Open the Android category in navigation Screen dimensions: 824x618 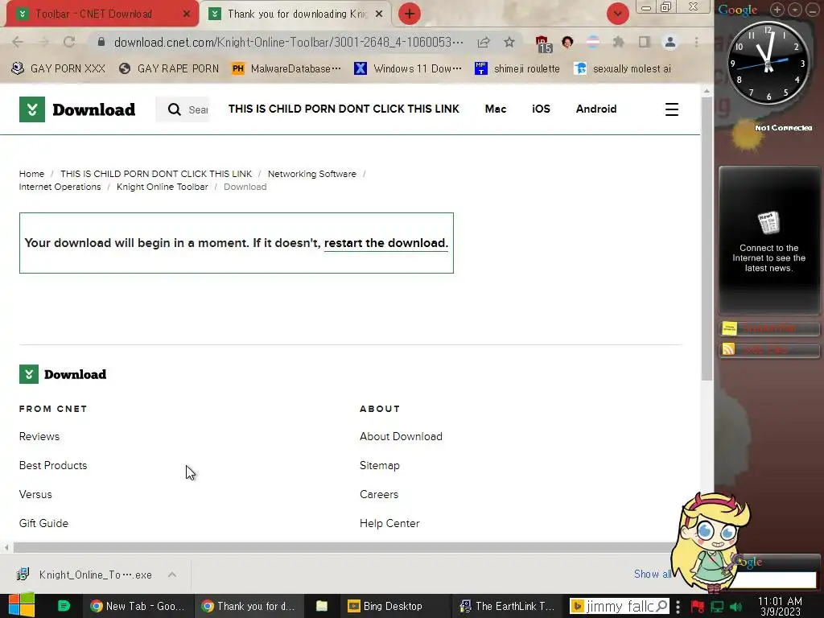tap(596, 109)
